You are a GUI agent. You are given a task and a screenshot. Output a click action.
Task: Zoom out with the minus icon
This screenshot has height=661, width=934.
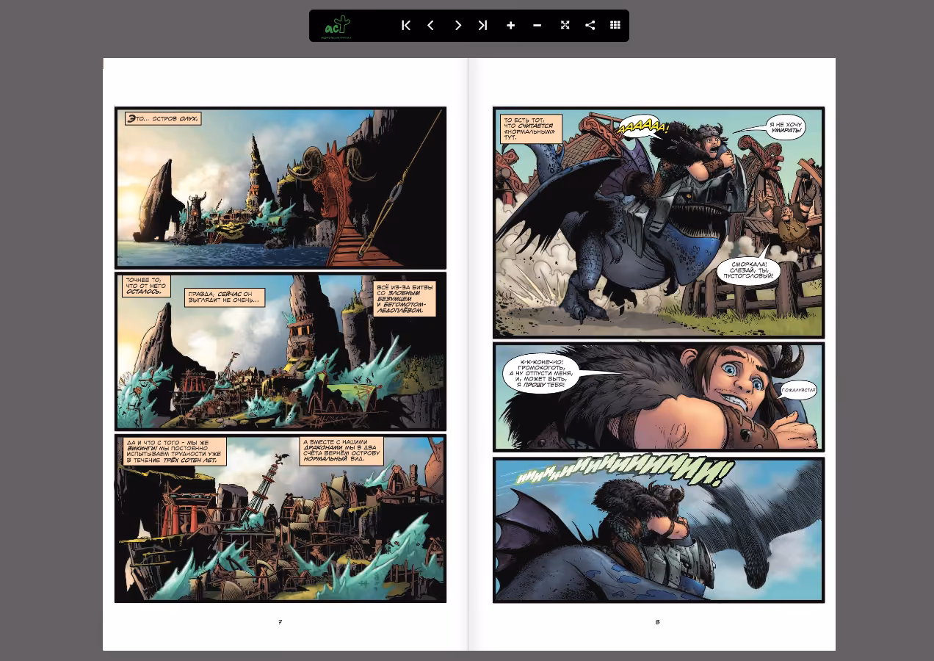[537, 25]
